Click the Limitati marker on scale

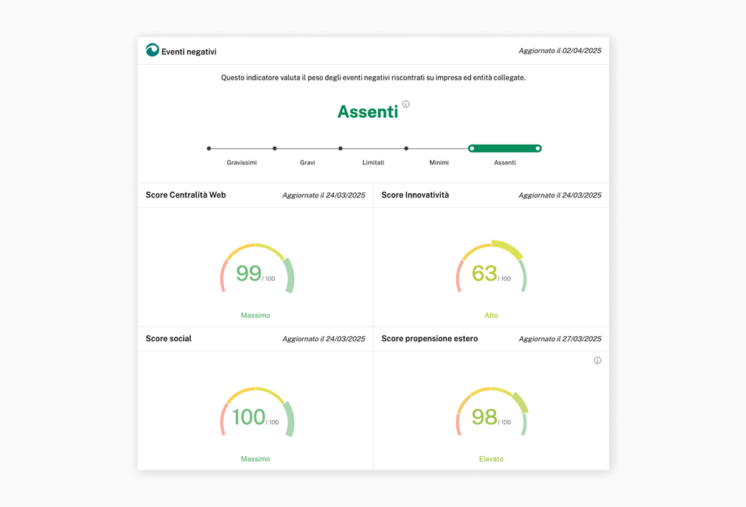tap(341, 149)
